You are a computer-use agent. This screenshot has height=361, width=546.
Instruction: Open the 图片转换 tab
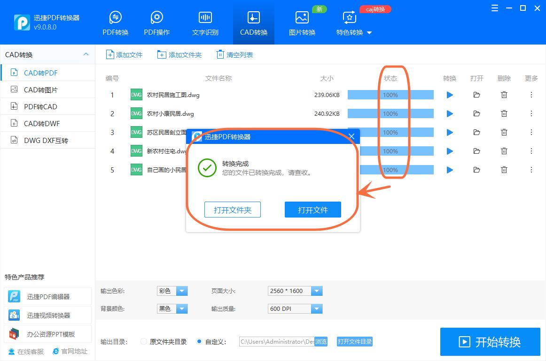[x=302, y=23]
